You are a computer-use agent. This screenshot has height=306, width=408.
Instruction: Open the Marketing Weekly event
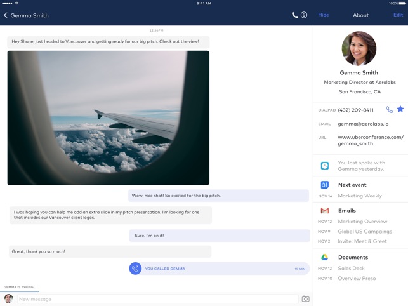(x=360, y=196)
